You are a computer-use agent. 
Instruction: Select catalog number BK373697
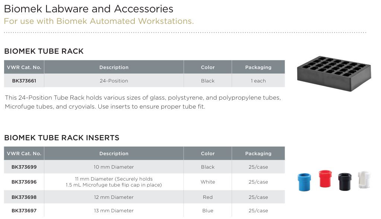click(x=24, y=210)
